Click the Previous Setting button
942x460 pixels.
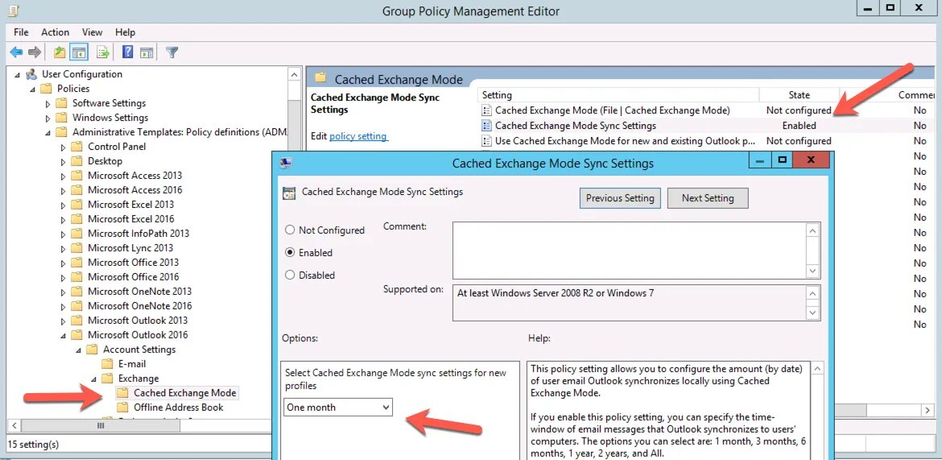pyautogui.click(x=620, y=198)
